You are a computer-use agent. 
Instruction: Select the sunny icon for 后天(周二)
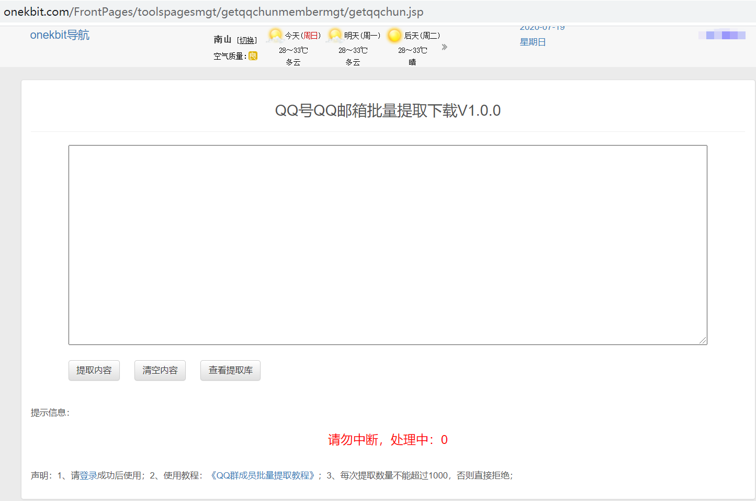click(x=394, y=35)
